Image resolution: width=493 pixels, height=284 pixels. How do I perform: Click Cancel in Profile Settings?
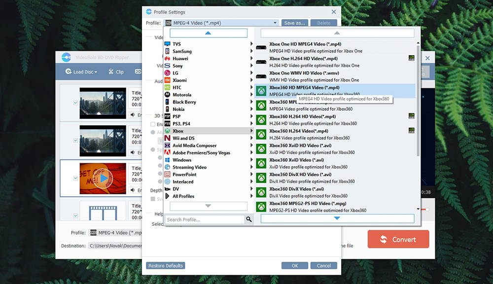323,266
